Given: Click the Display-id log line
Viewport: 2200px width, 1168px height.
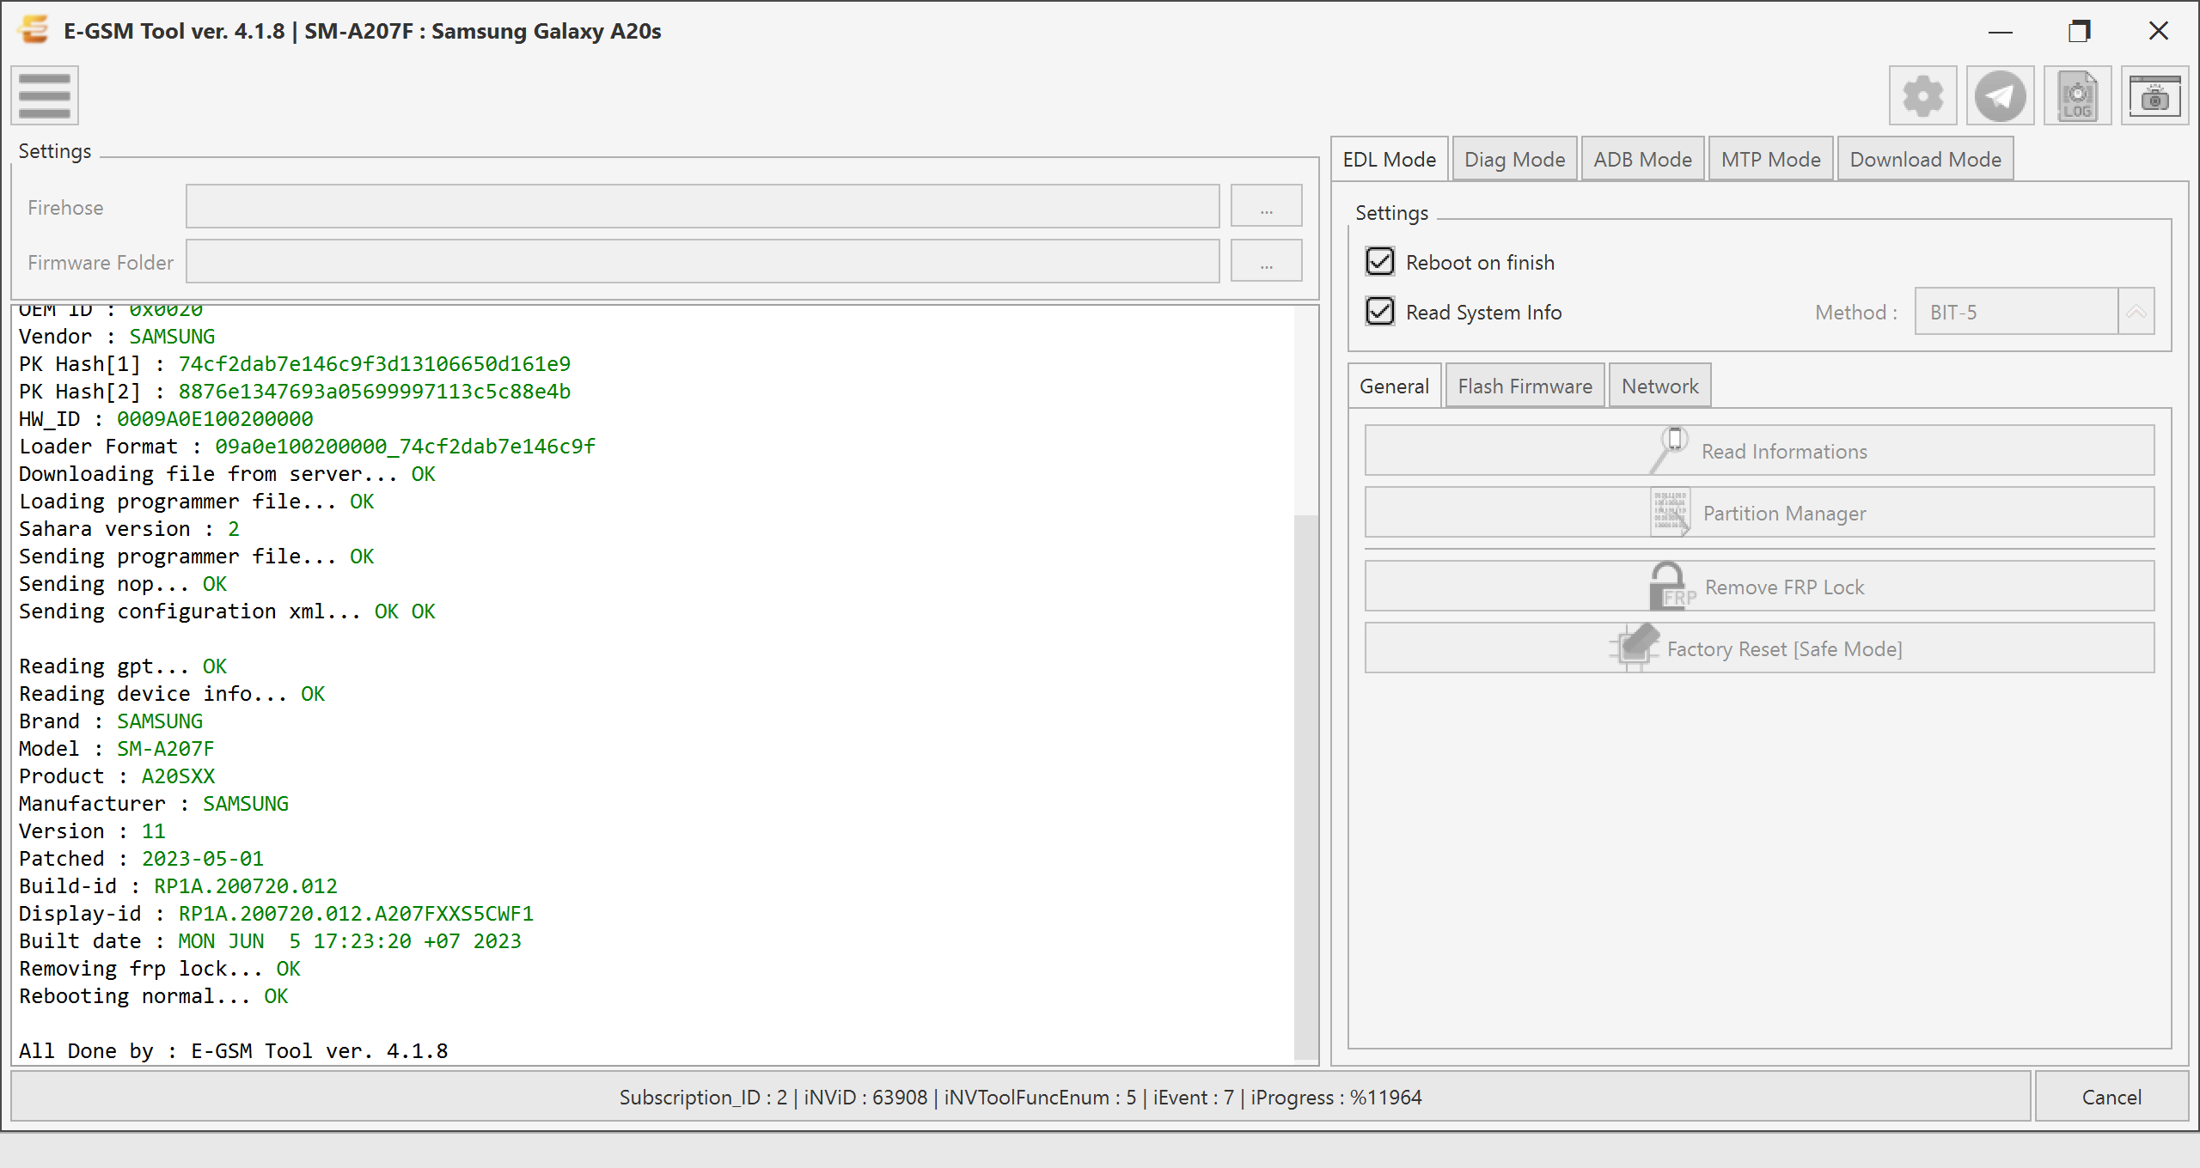Looking at the screenshot, I should pyautogui.click(x=277, y=914).
